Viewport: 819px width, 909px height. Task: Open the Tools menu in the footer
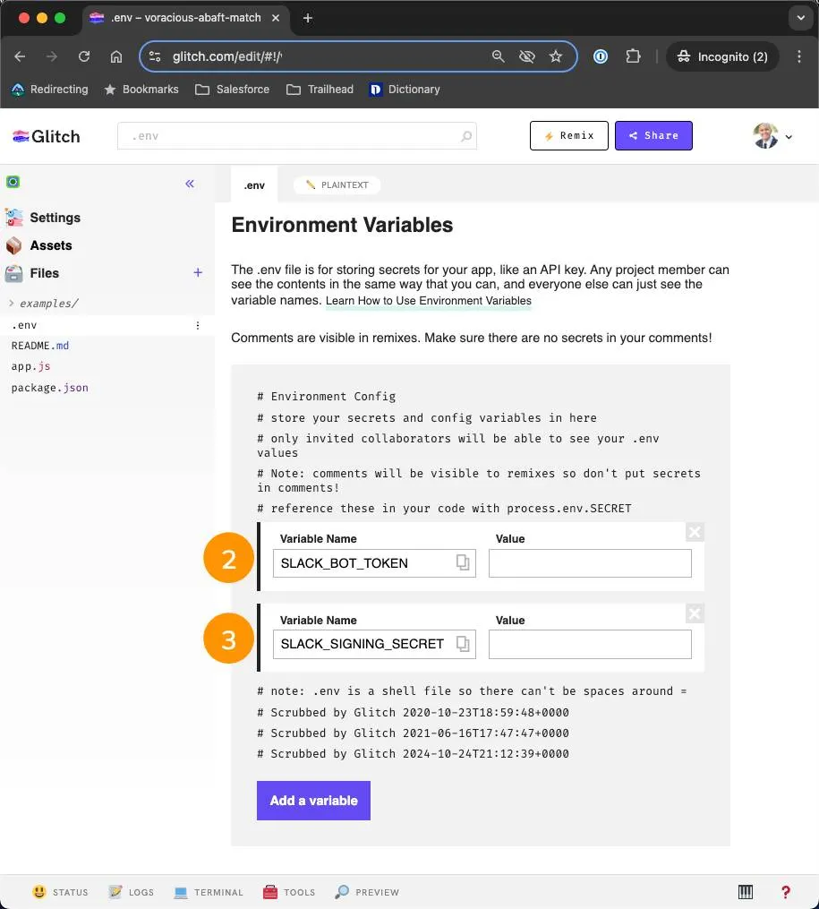(288, 892)
